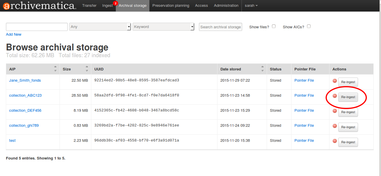Click the red delete icon for collection_ghi789
381x176 pixels.
coord(334,126)
